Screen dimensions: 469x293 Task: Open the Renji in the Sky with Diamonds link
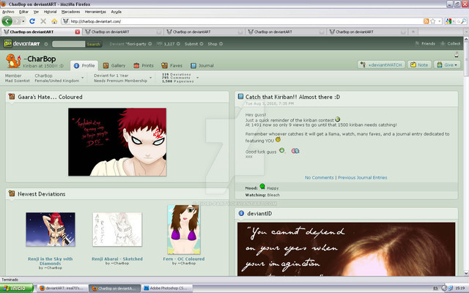pos(51,261)
